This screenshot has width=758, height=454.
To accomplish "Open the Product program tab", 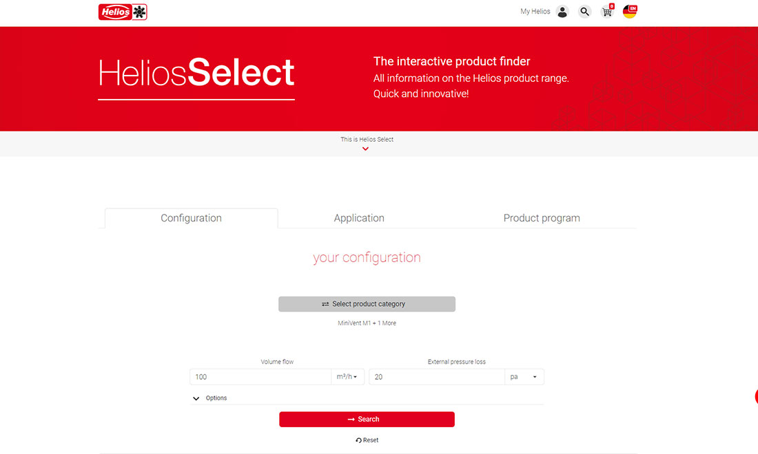I will [542, 218].
